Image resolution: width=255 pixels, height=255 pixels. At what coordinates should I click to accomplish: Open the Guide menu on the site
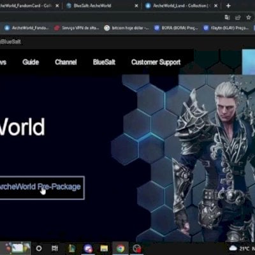31,62
